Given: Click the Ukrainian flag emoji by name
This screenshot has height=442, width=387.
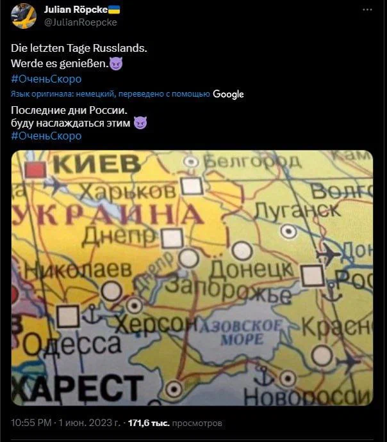Looking at the screenshot, I should pos(114,10).
